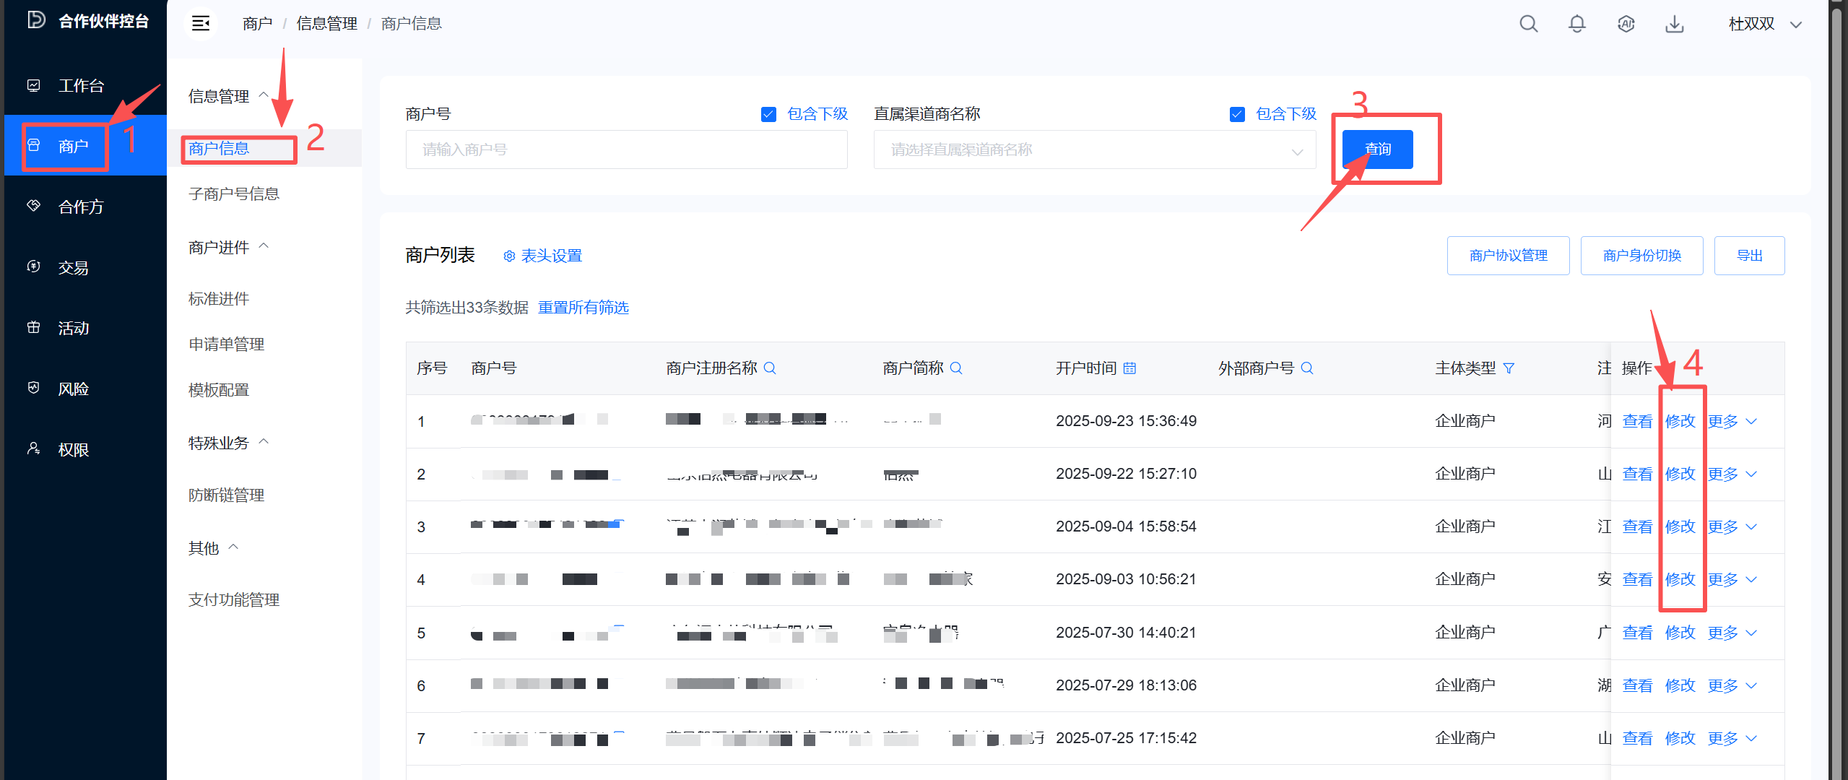Collapse the 特殊业务 menu group
The width and height of the screenshot is (1848, 780).
click(x=228, y=443)
